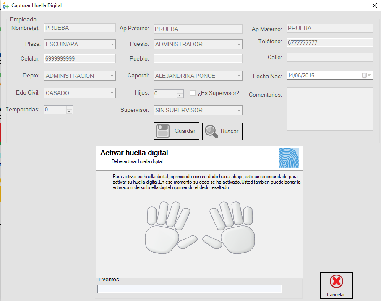Expand the Edo Civil dropdown
The image size is (381, 301).
point(112,93)
